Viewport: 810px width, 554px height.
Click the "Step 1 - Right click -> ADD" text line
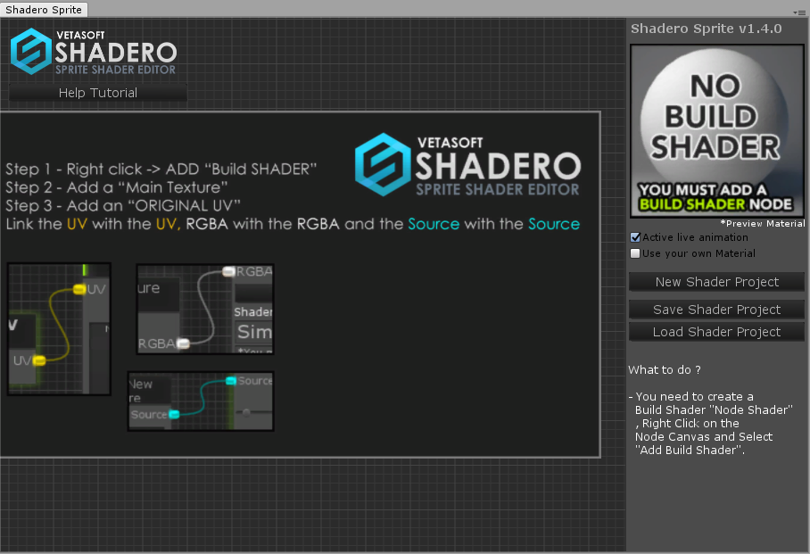click(161, 169)
